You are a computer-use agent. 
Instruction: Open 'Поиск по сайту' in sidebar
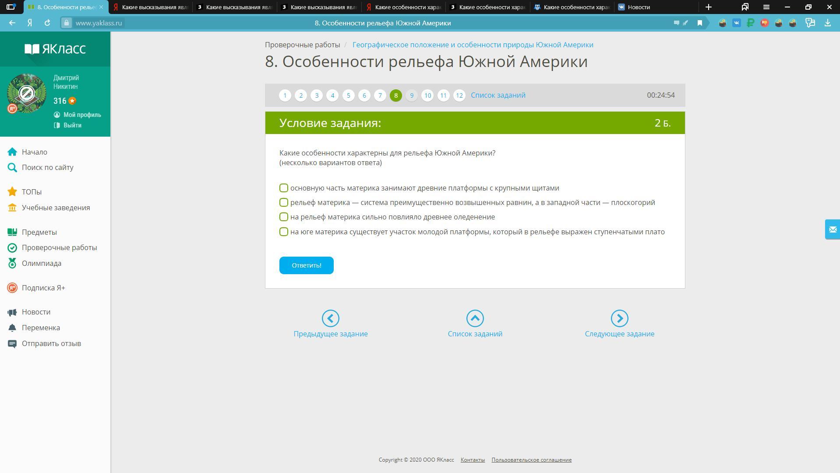click(x=40, y=167)
